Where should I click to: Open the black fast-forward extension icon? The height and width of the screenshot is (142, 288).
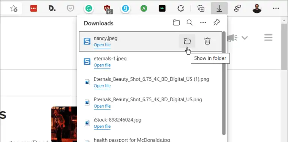coord(162,9)
